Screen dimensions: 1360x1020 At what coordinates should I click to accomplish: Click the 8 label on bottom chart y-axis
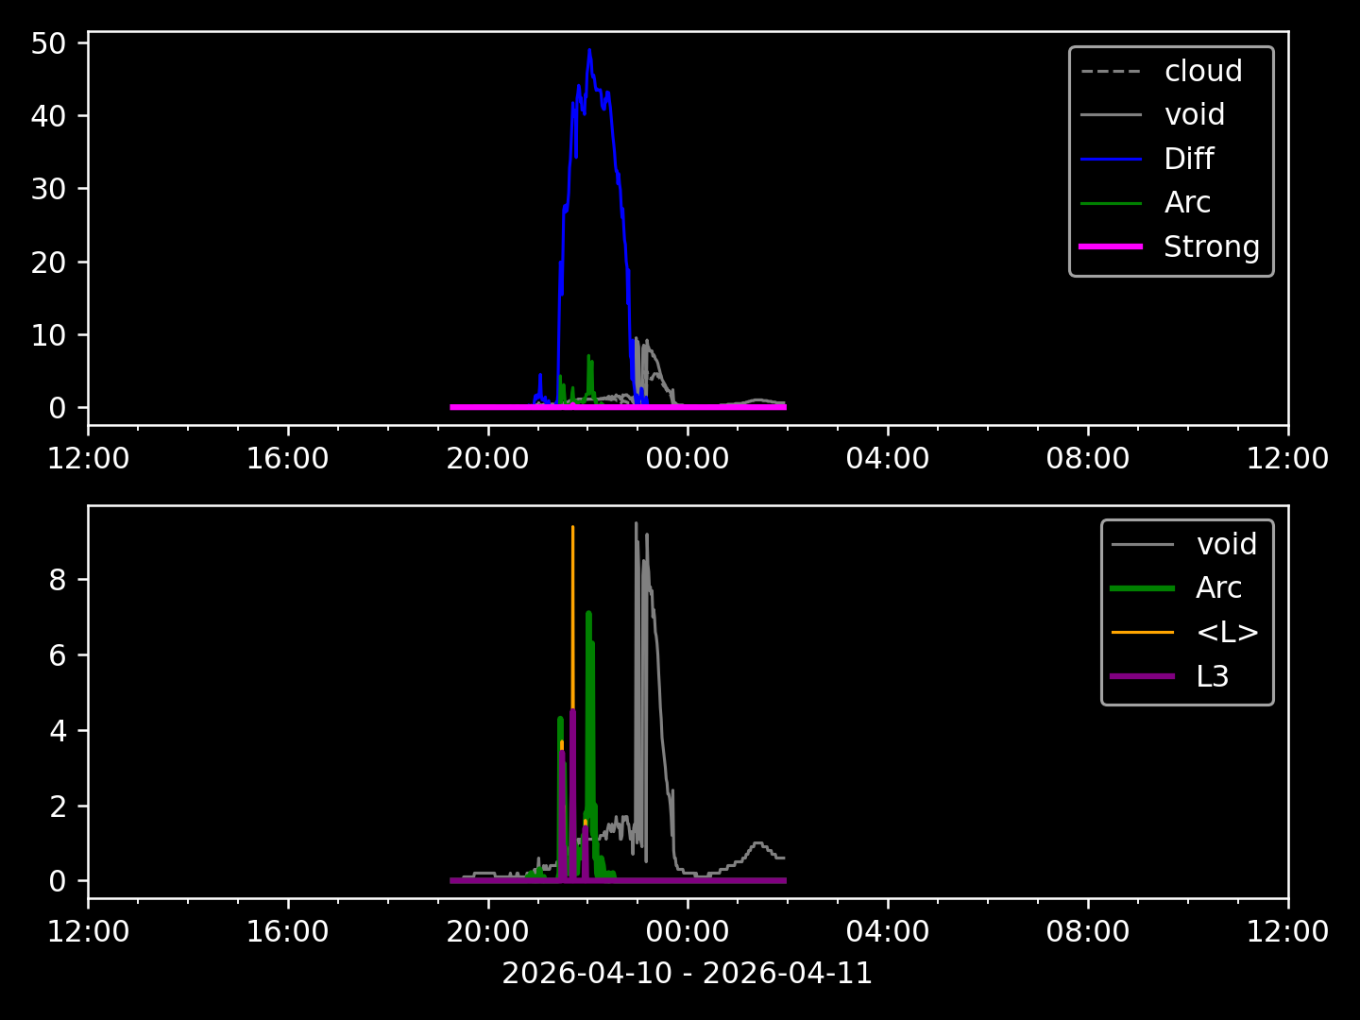point(58,580)
